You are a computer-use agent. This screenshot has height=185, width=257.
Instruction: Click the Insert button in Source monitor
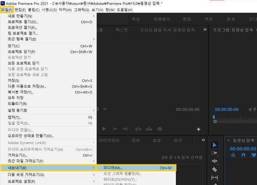138,129
